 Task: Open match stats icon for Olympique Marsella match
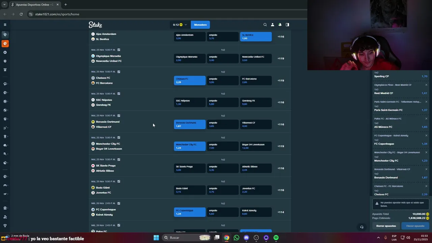[x=119, y=50]
